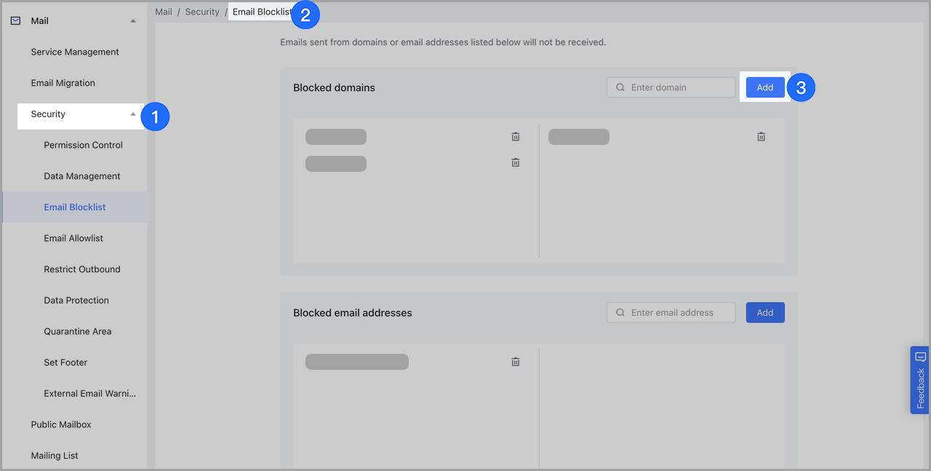Select the Email Blocklist breadcrumb item

click(x=262, y=12)
